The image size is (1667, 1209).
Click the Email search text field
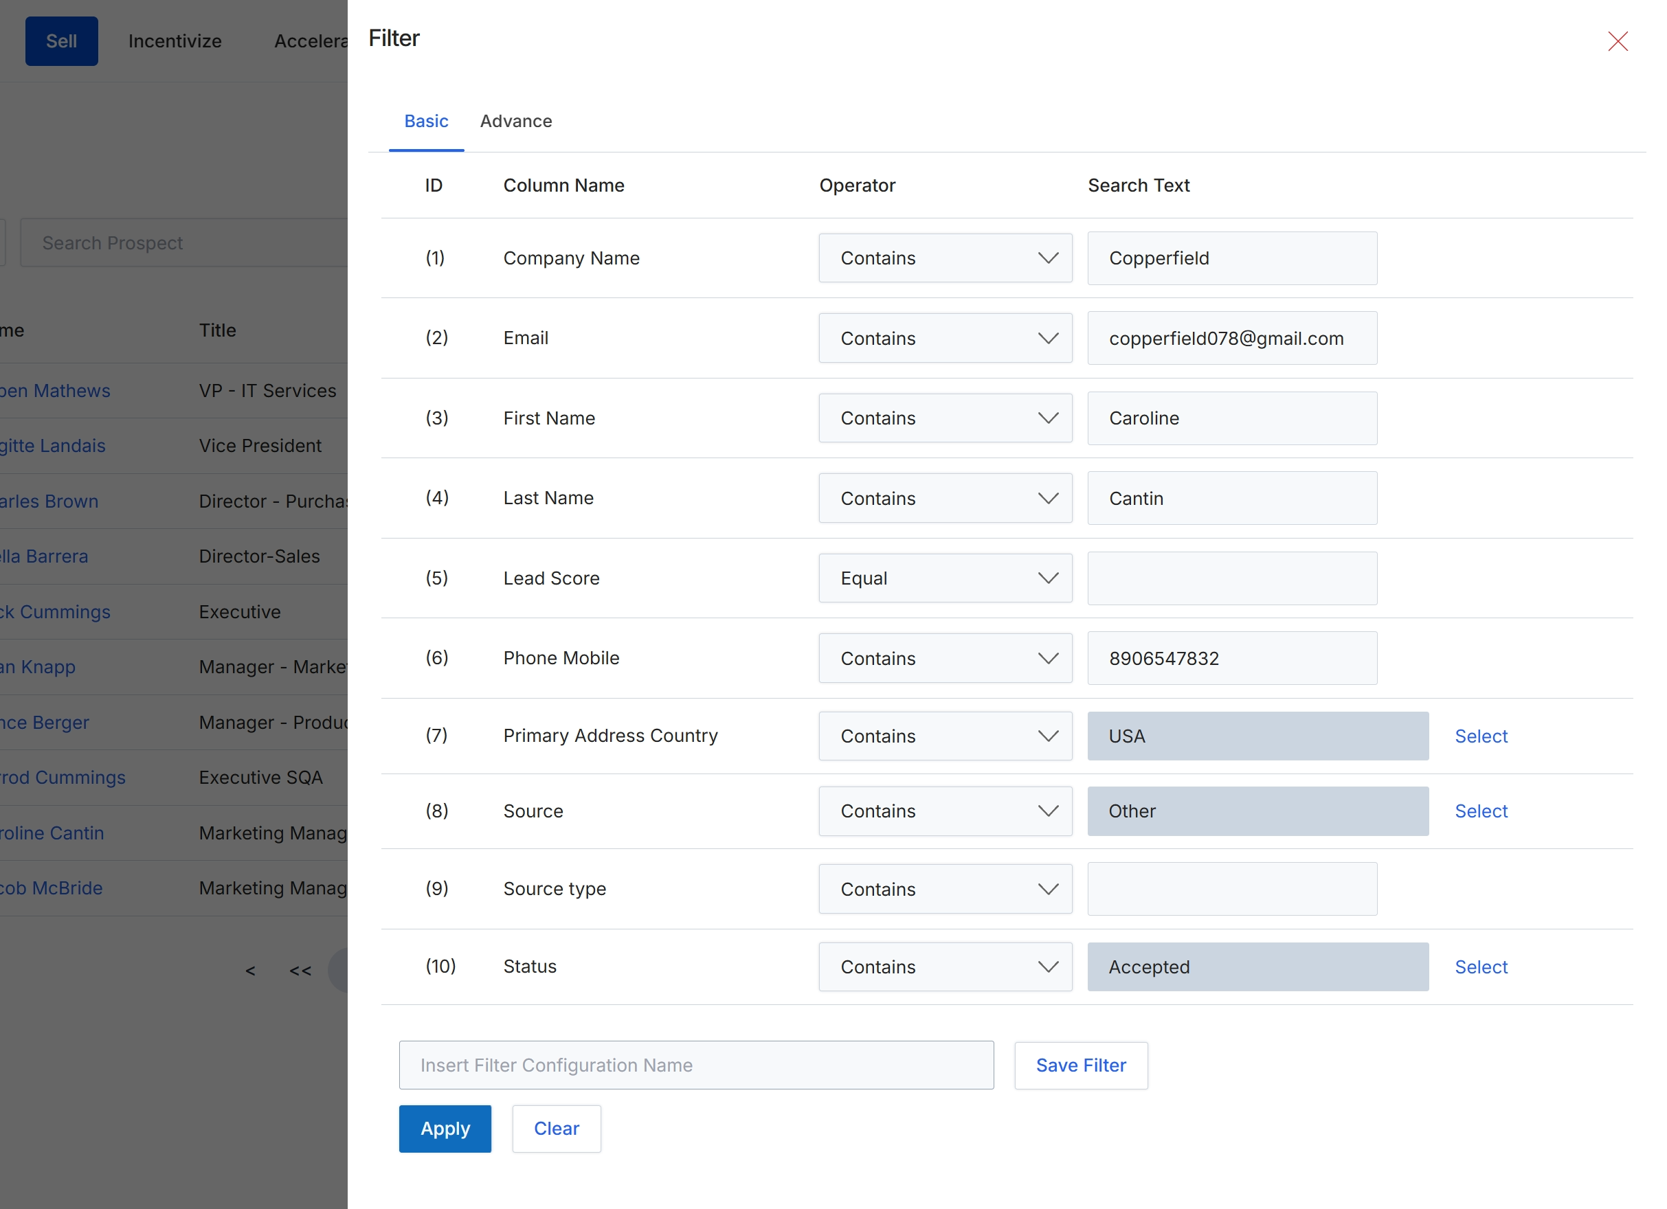(1233, 338)
